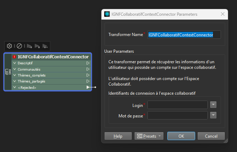Expand the Thèmes_partagés port attributes
This screenshot has height=152, width=237.
click(15, 81)
